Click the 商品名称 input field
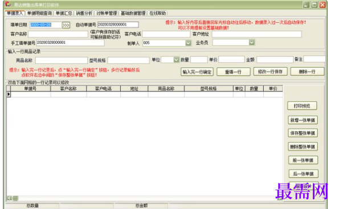This screenshot has height=209, width=339. point(62,60)
